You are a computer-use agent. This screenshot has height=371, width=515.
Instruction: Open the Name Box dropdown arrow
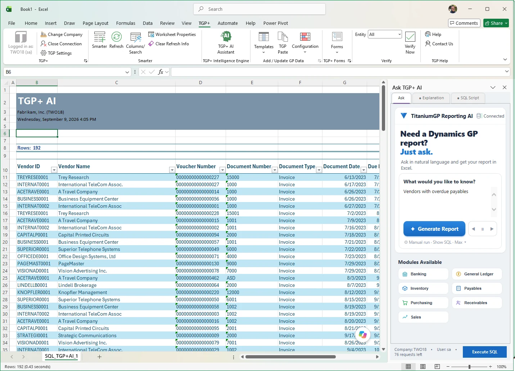click(x=127, y=72)
